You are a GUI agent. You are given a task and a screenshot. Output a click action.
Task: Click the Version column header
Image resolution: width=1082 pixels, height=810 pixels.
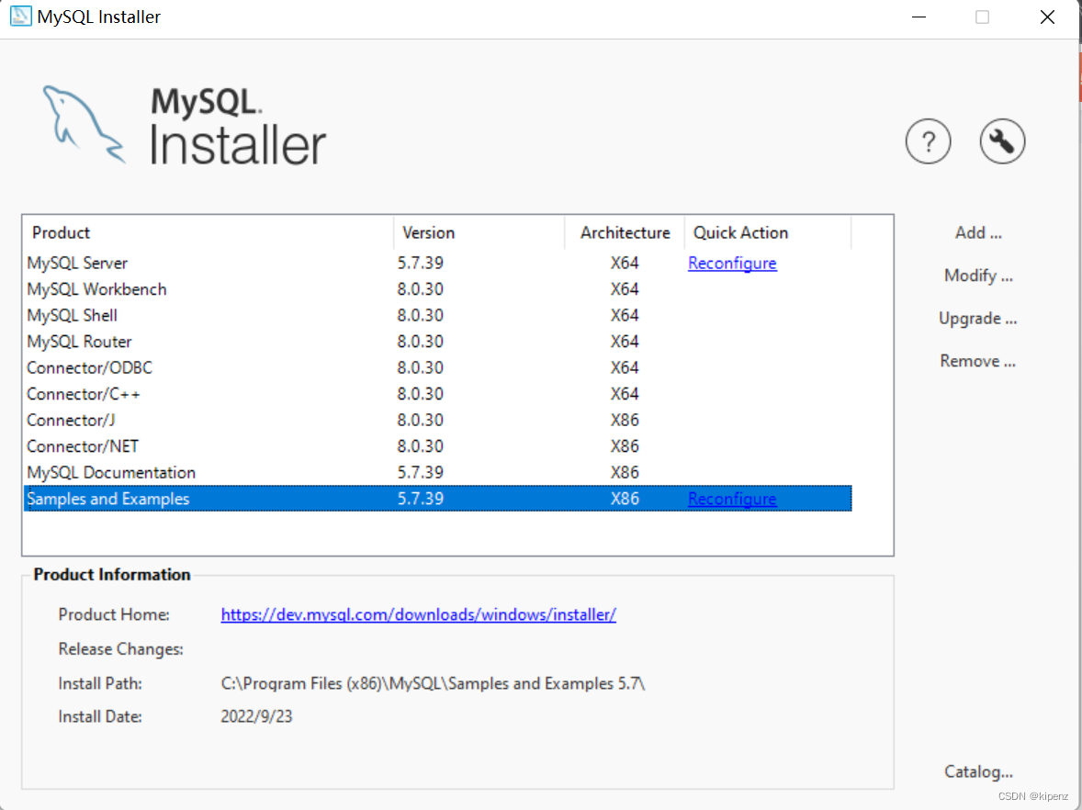pyautogui.click(x=428, y=232)
